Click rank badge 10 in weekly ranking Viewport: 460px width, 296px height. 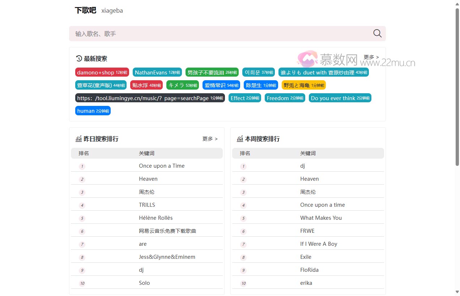(243, 283)
